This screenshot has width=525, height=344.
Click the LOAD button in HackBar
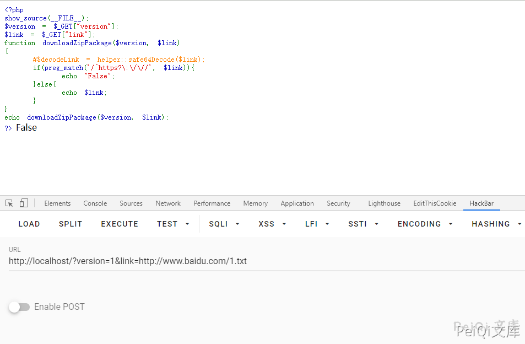[x=29, y=224]
